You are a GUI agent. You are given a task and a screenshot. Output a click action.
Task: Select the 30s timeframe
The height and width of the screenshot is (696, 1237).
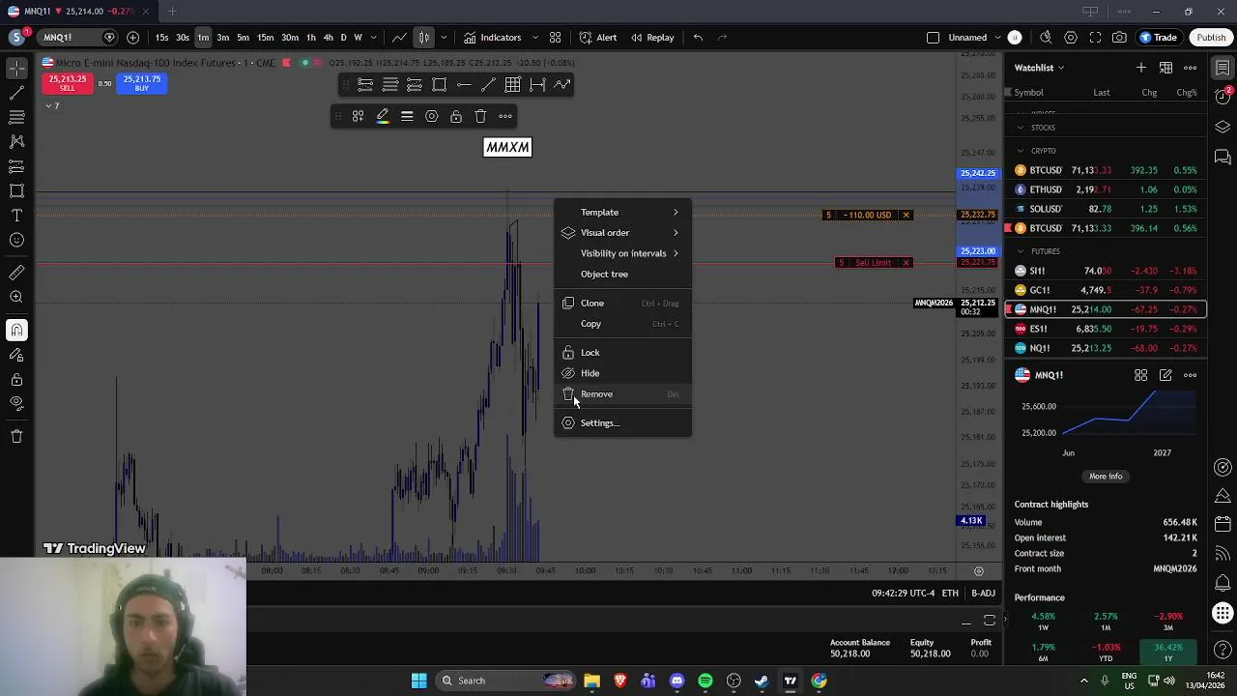click(182, 38)
